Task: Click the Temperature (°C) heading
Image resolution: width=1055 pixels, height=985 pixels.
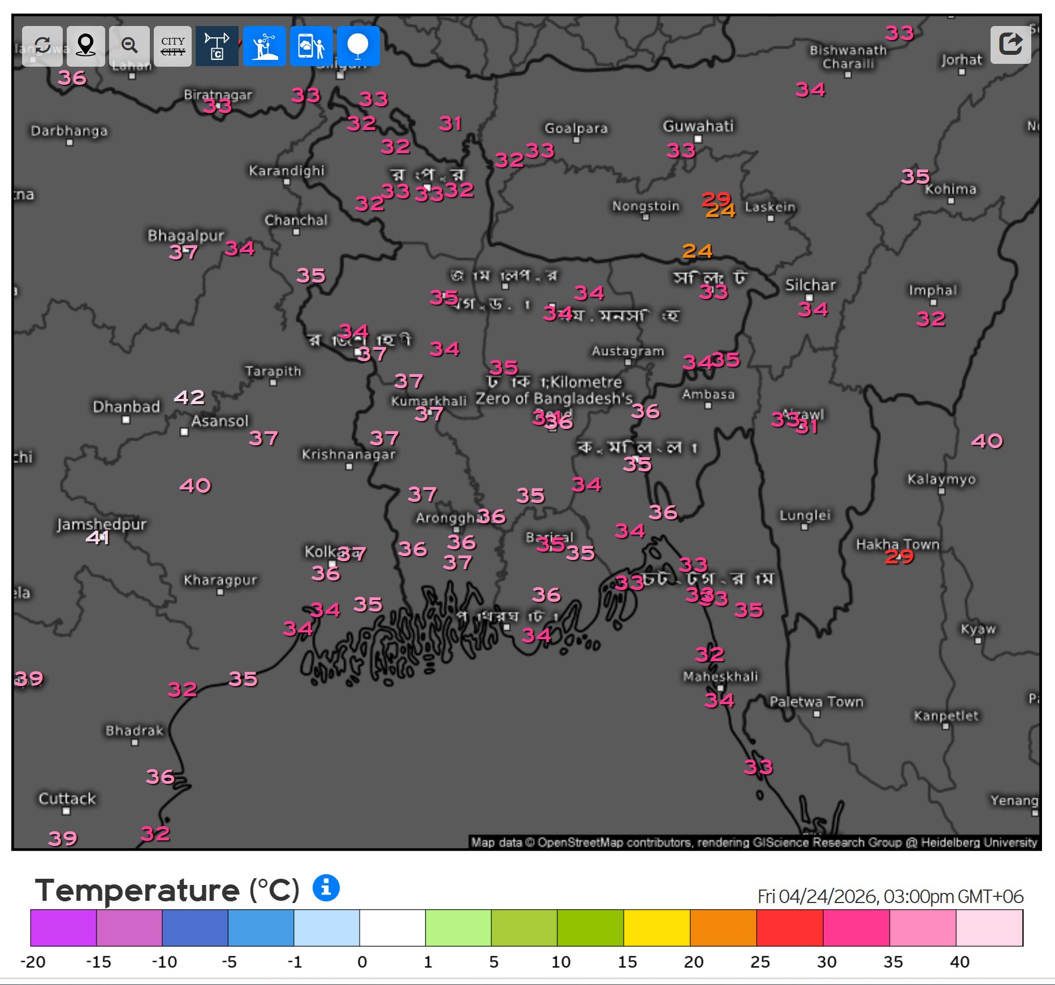Action: [167, 890]
